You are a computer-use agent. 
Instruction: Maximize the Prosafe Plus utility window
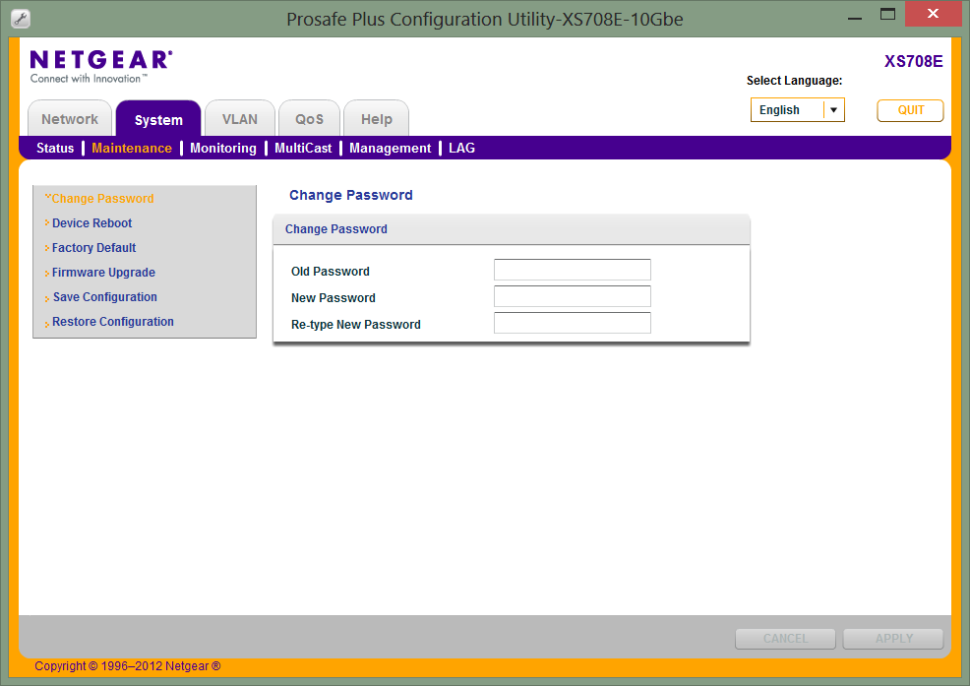coord(887,15)
